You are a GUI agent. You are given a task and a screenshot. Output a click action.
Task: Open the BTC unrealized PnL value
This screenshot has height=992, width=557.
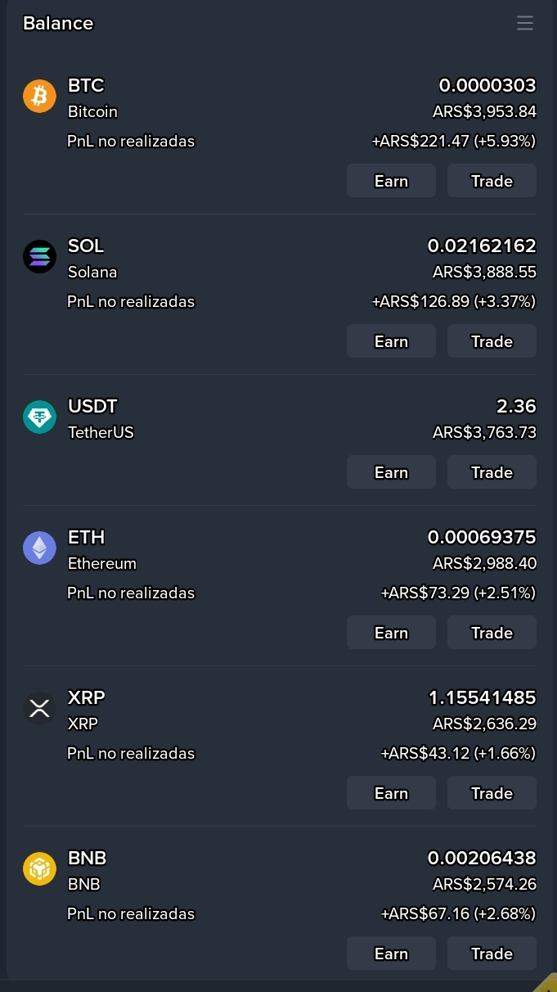pyautogui.click(x=454, y=141)
